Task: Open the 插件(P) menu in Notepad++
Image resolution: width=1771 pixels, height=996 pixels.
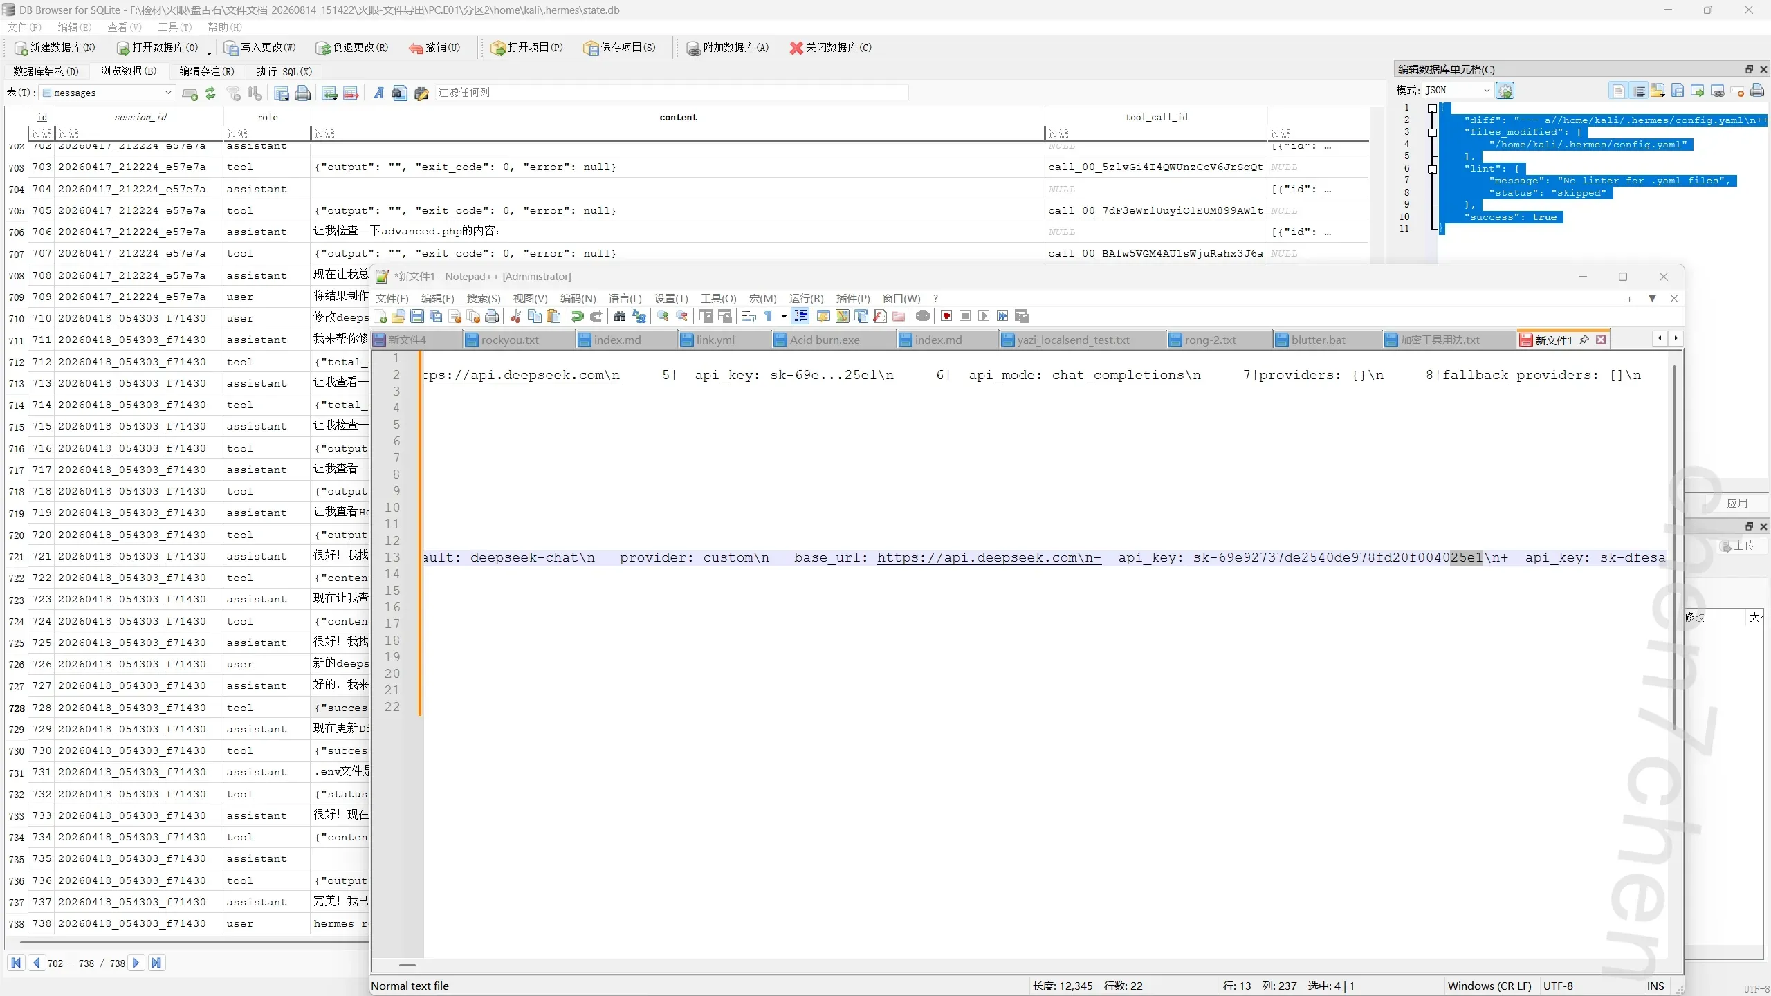Action: click(852, 298)
